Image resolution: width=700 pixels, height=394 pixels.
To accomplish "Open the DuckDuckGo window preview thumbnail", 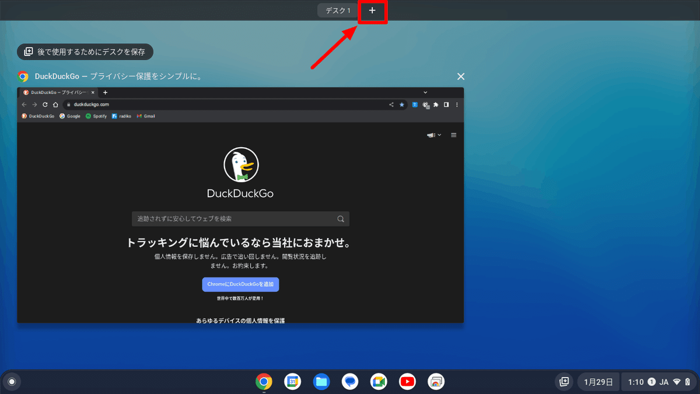I will click(x=240, y=205).
